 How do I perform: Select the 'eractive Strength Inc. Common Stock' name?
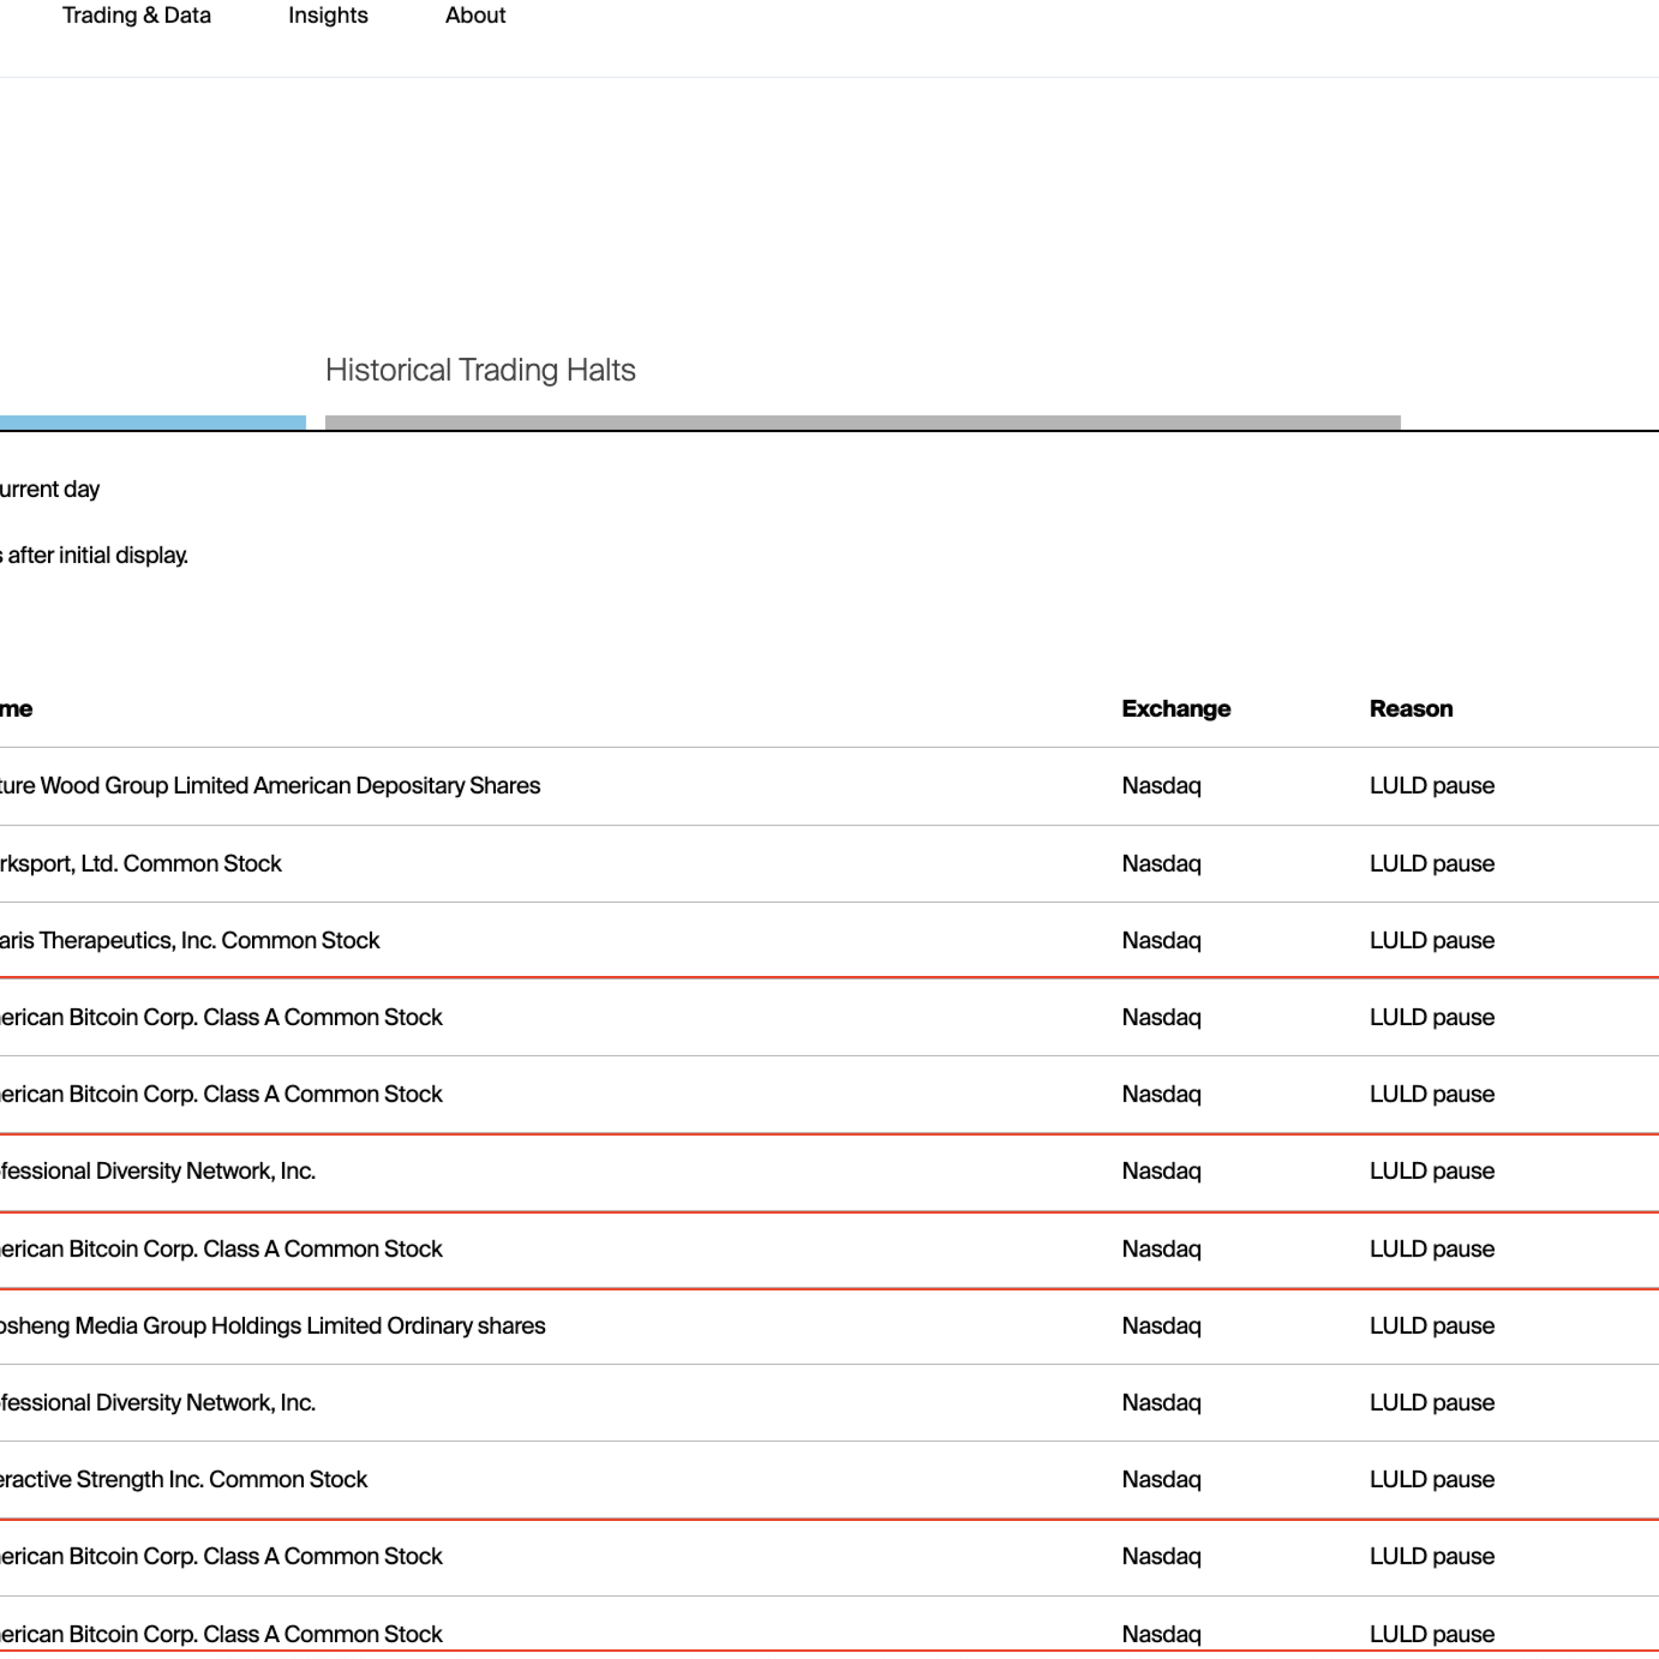click(x=184, y=1479)
